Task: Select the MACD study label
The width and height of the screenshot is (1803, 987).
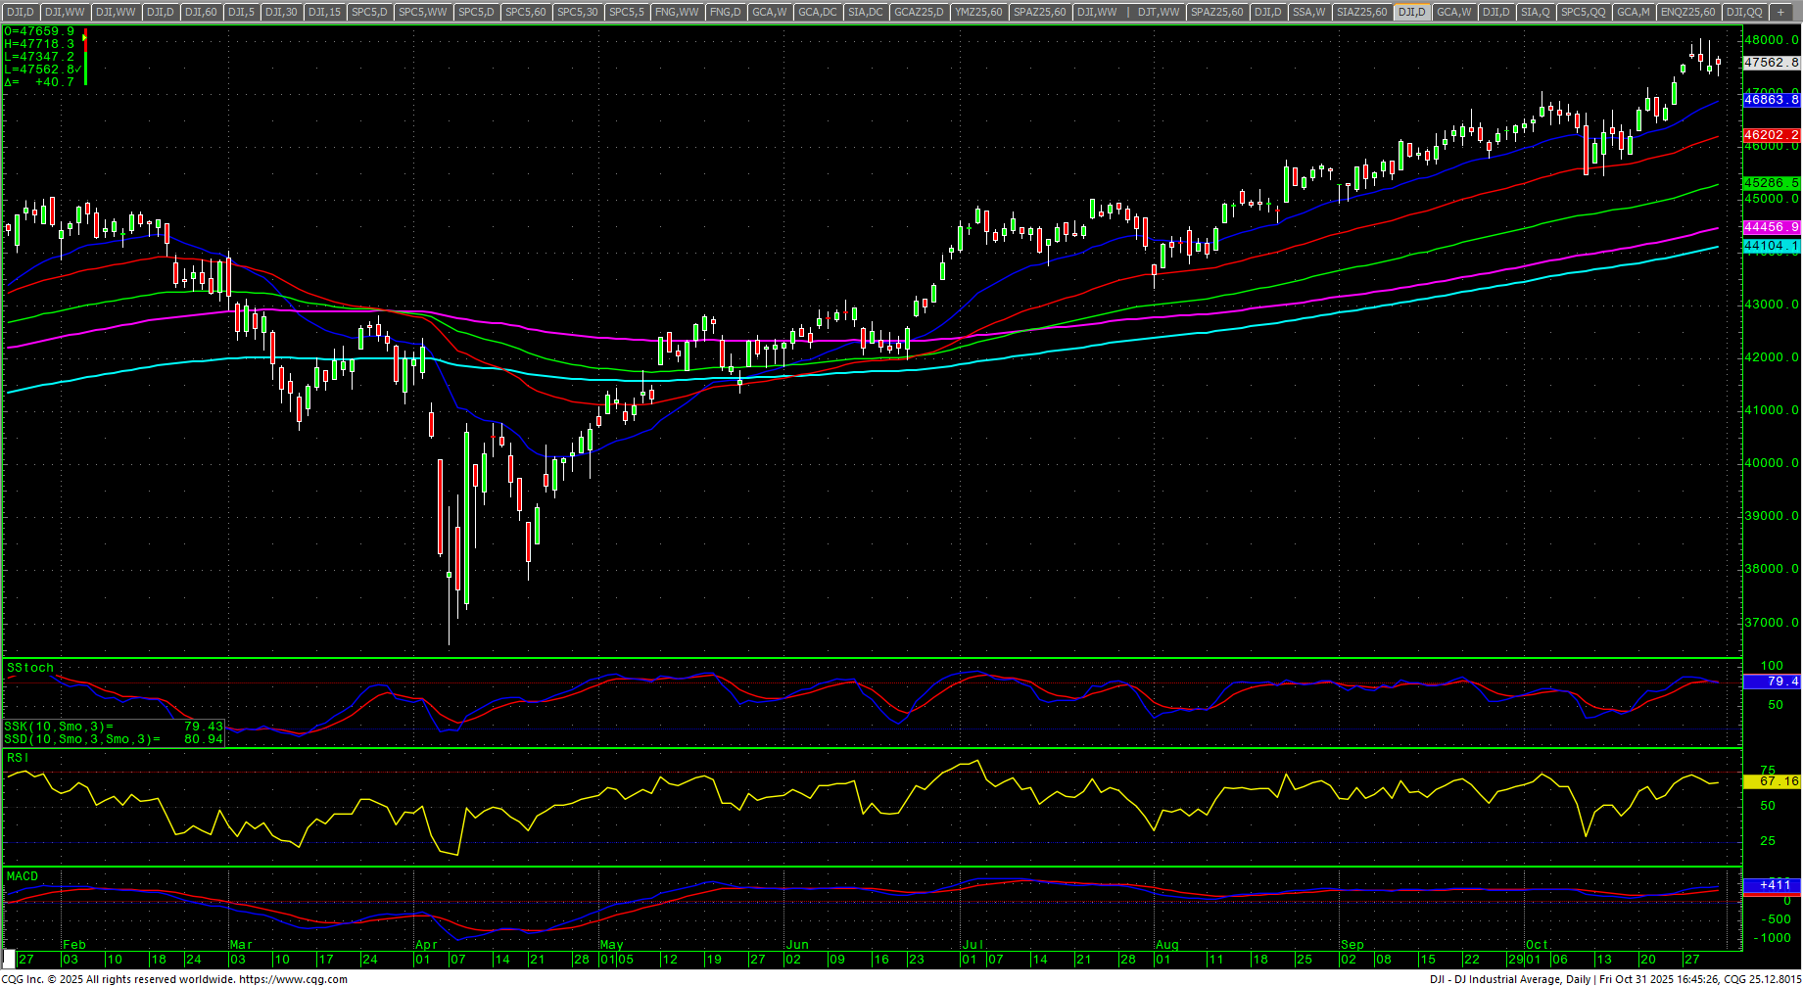Action: (23, 876)
